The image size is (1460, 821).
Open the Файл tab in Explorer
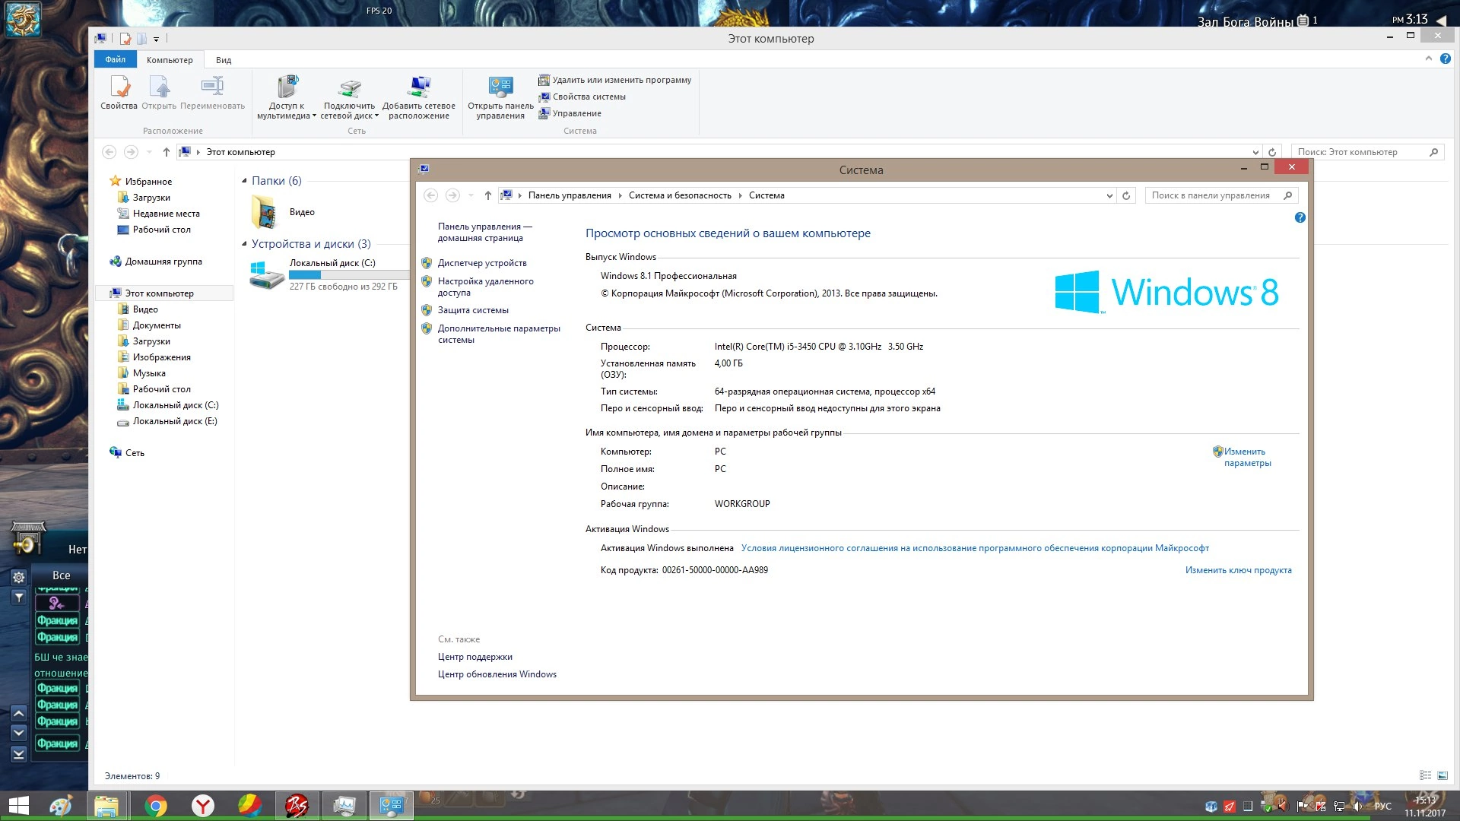116,59
